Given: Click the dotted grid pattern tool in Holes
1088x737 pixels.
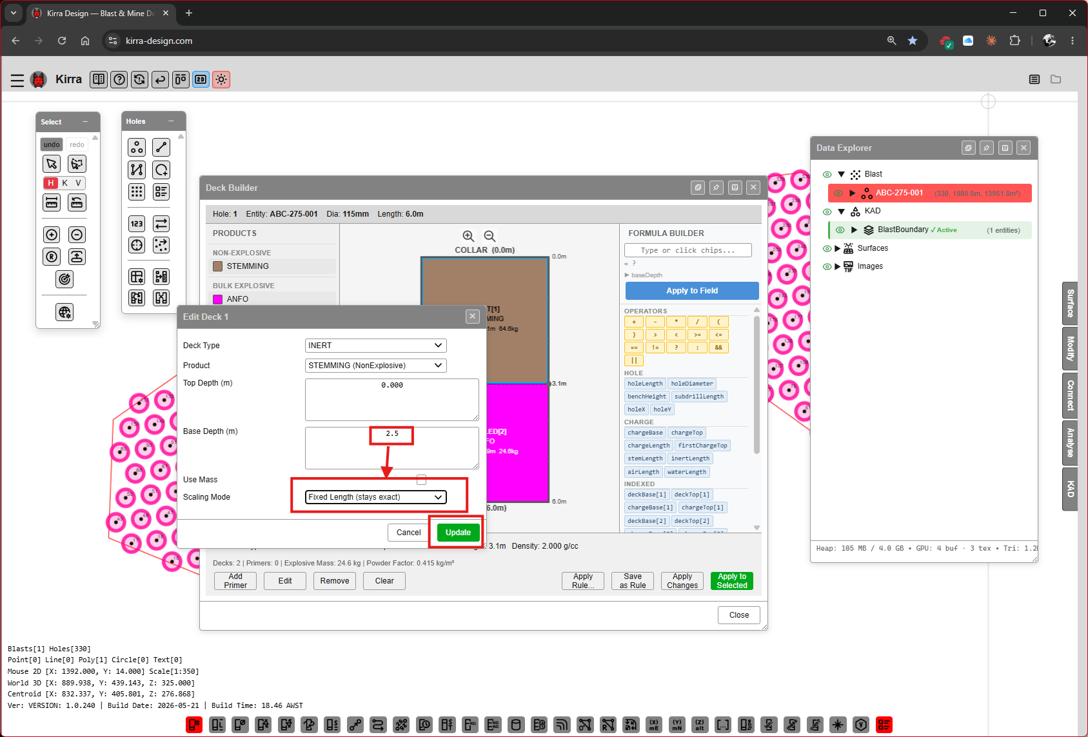Looking at the screenshot, I should [x=137, y=192].
